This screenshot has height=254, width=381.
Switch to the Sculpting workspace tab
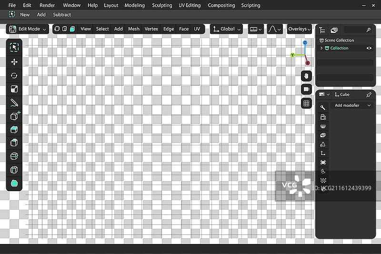point(162,5)
